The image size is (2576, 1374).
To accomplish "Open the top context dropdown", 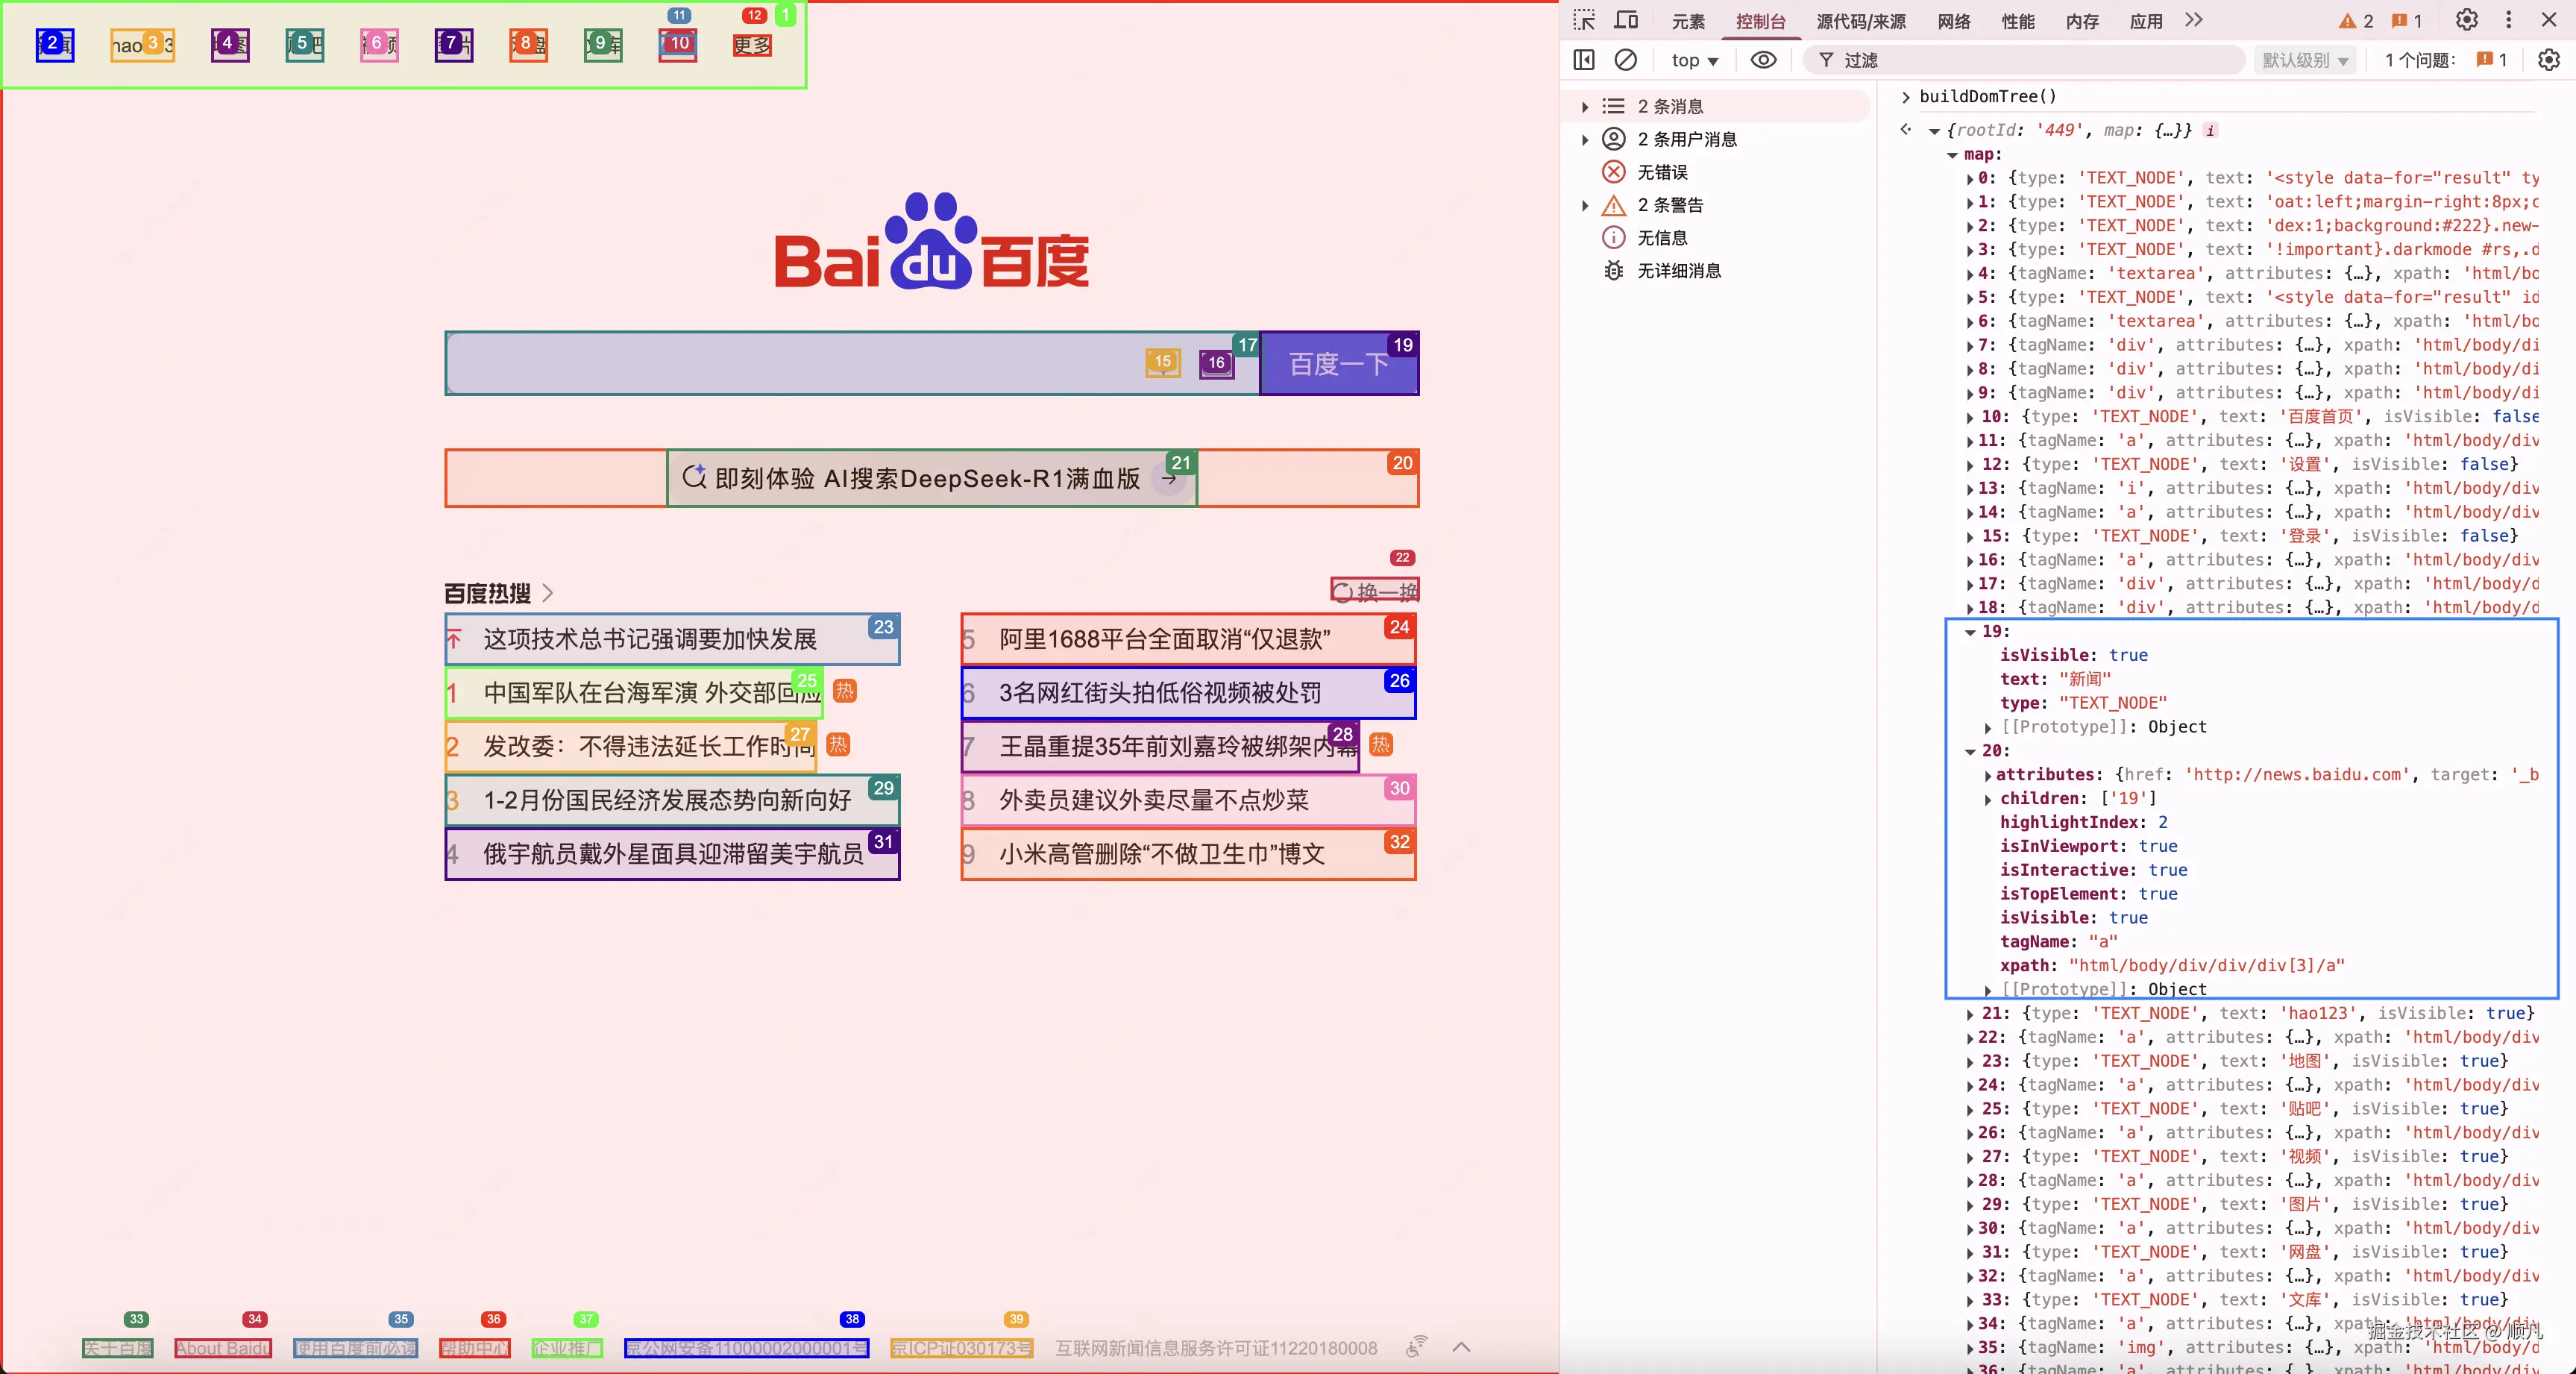I will pos(1694,60).
